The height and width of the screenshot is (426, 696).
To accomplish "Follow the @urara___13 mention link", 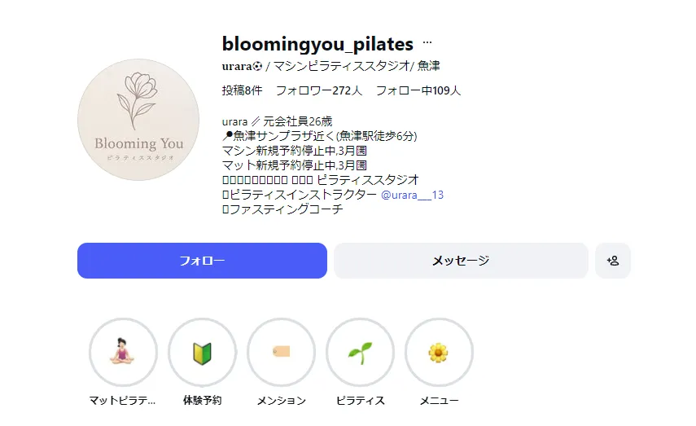I will coord(412,195).
